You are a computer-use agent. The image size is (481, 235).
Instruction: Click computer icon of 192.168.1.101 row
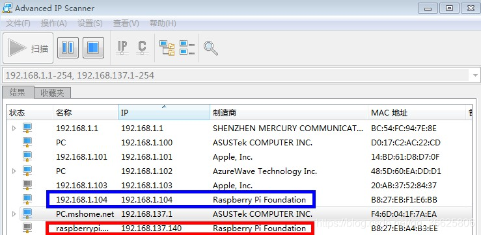pos(27,156)
